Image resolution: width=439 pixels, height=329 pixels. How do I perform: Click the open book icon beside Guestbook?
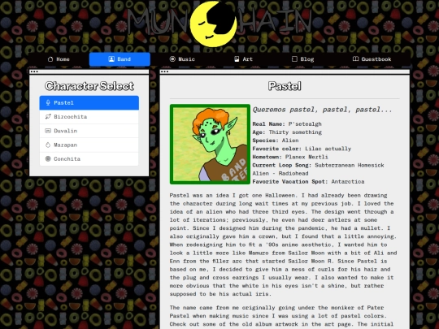[355, 58]
